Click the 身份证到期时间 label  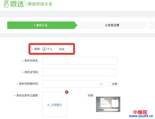point(29,84)
